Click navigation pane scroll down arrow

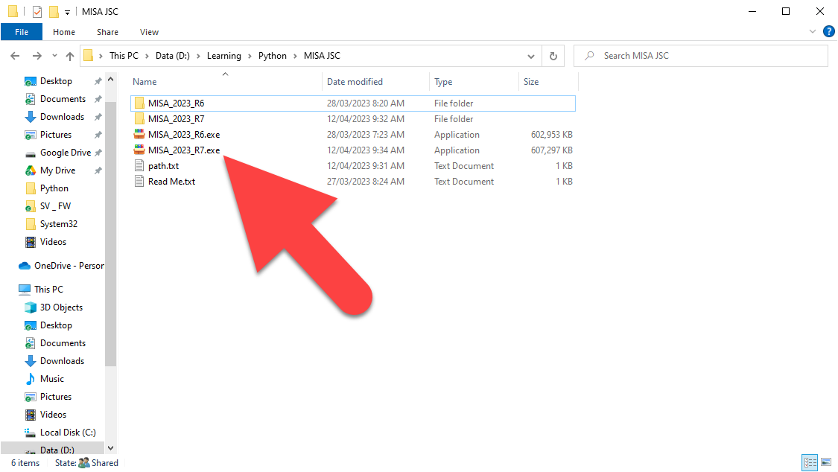111,448
